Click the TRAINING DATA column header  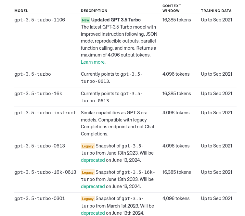216,11
